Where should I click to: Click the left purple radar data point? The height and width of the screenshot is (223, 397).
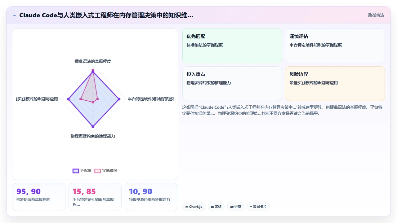pos(69,99)
